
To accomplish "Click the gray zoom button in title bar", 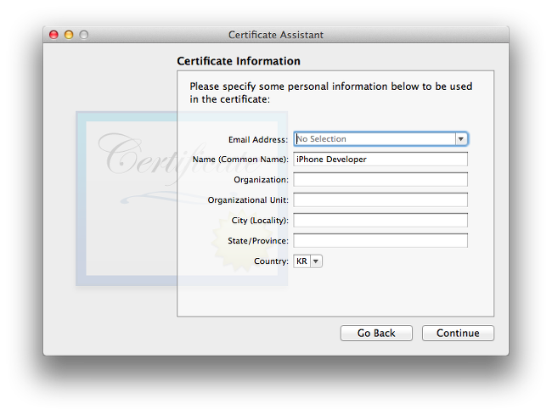I will coord(84,35).
